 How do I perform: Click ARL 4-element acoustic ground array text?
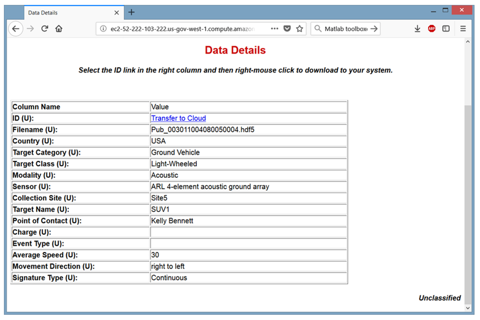pos(210,187)
